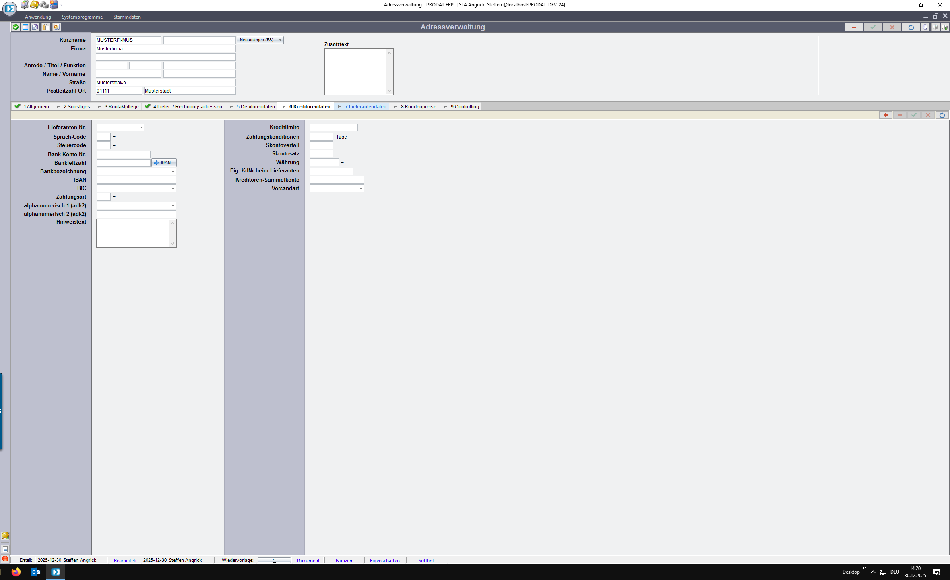Click the red plus add-record button
The height and width of the screenshot is (580, 950).
(886, 115)
